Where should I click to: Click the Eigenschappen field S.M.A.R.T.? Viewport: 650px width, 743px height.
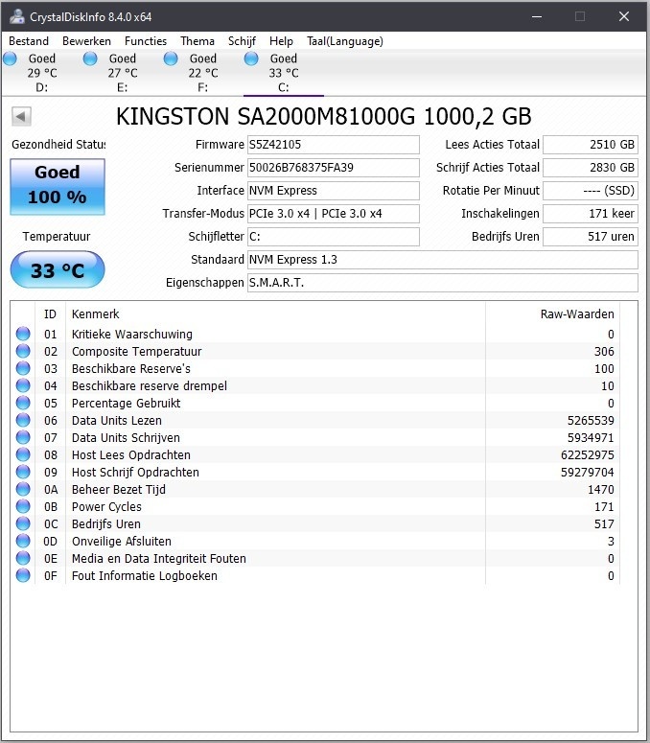pyautogui.click(x=443, y=283)
